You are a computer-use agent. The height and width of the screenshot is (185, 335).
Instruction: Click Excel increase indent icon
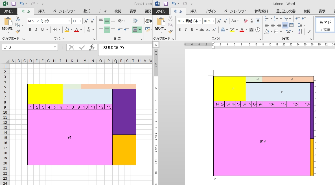pos(126,29)
